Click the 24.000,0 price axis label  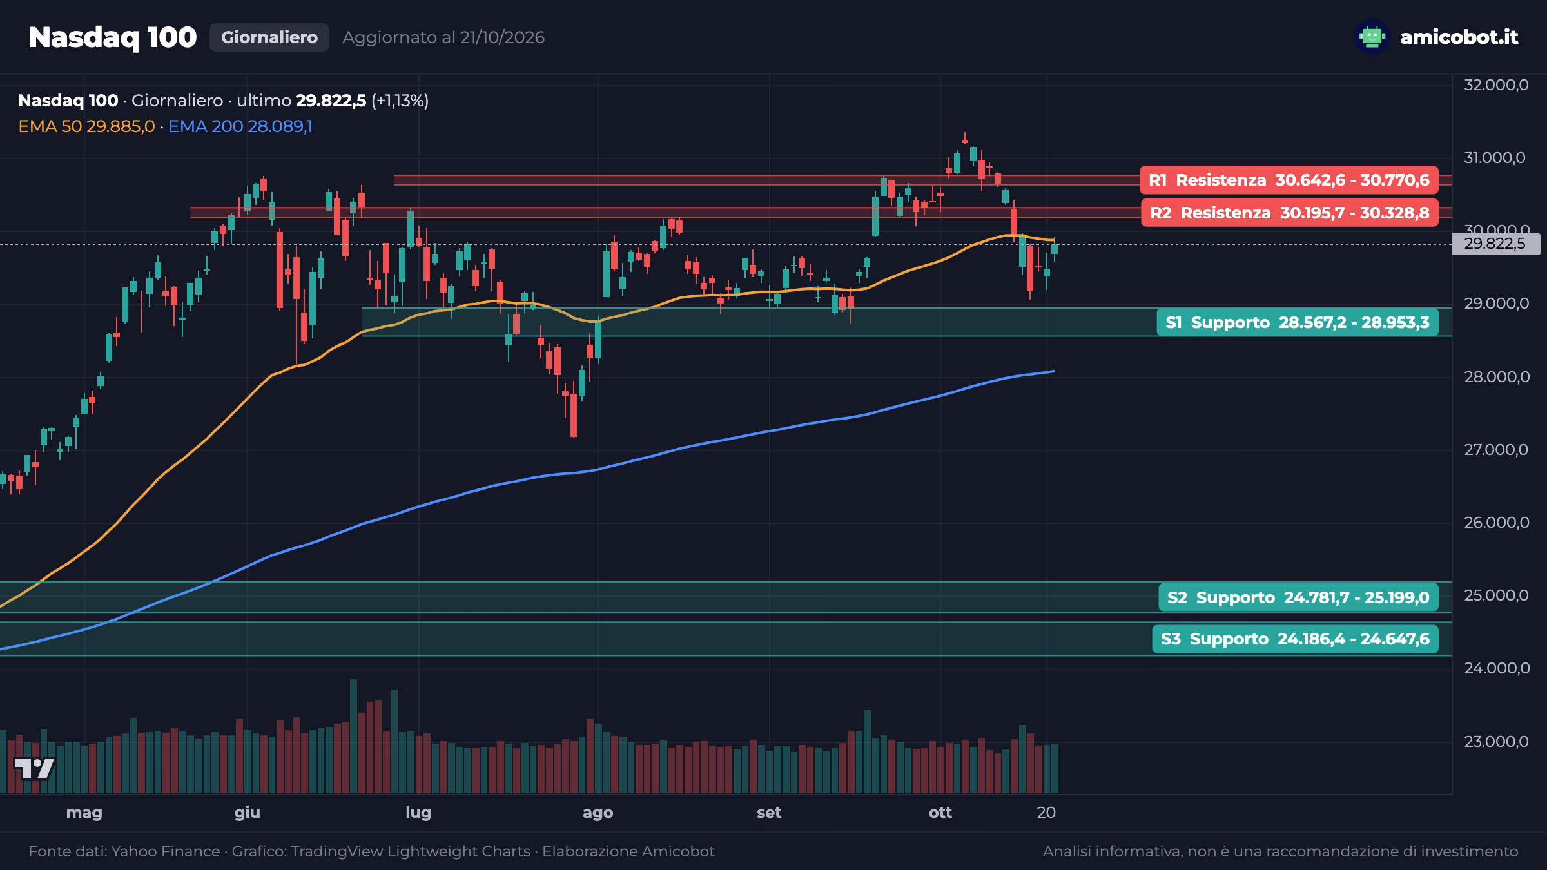[1496, 668]
